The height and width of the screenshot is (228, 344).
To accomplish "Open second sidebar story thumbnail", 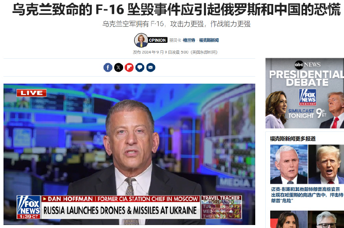I will pos(307,219).
